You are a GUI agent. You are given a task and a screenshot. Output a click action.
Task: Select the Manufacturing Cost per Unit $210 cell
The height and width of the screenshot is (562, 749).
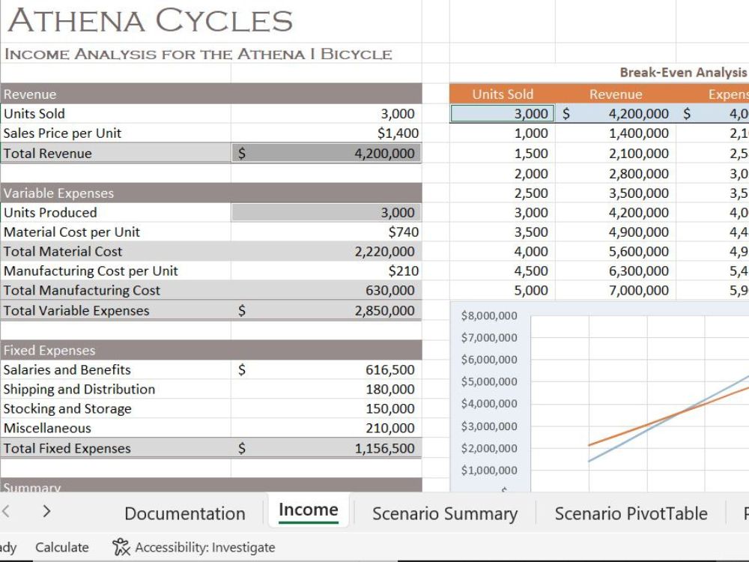[x=327, y=271]
